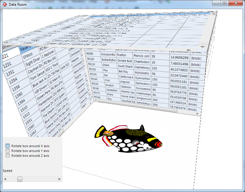Select the 'Scorpionfis' cell
This screenshot has width=245, height=192.
pyautogui.click(x=108, y=54)
